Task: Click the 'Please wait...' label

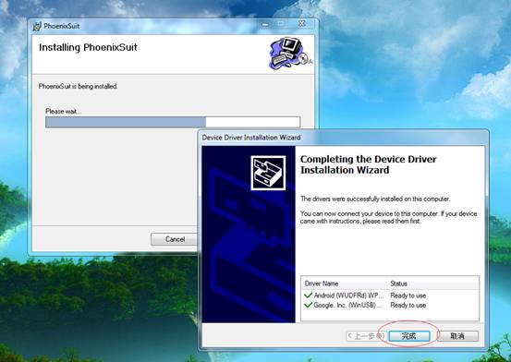Action: click(x=64, y=112)
